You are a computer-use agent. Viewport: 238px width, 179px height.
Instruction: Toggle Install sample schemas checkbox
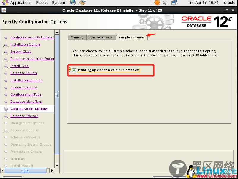74,70
